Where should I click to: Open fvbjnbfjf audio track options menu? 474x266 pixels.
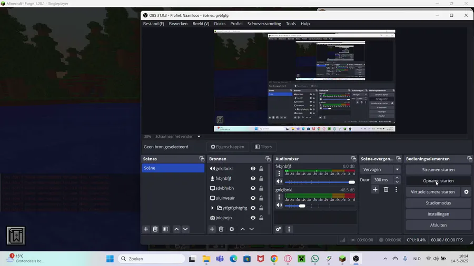tap(279, 173)
